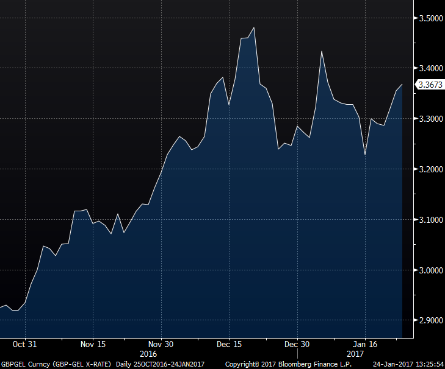Click the 3.1000 y-axis value
The height and width of the screenshot is (369, 445).
pos(430,220)
